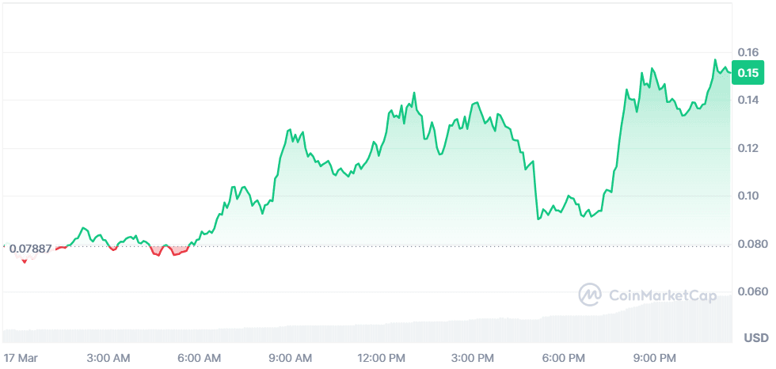Select the 3:00 PM time label

point(474,357)
